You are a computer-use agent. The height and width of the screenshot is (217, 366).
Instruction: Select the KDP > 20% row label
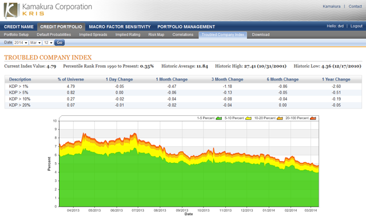pos(19,105)
